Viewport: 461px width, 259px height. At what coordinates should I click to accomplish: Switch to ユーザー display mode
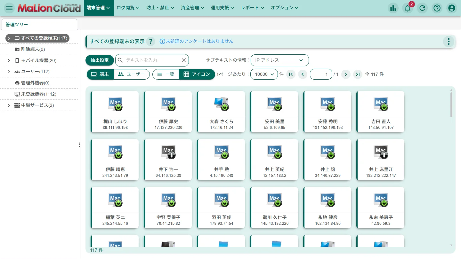point(132,74)
